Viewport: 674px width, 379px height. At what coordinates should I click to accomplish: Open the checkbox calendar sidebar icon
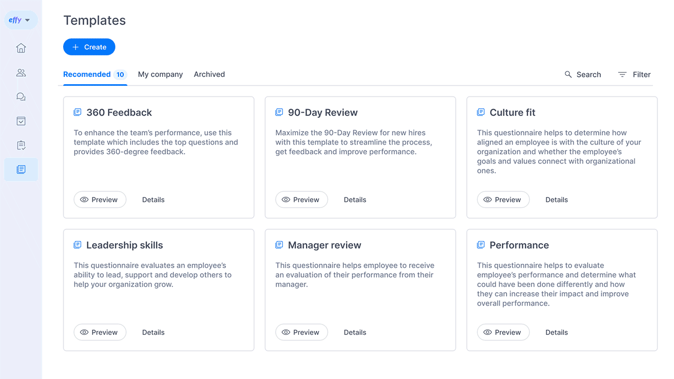coord(21,121)
